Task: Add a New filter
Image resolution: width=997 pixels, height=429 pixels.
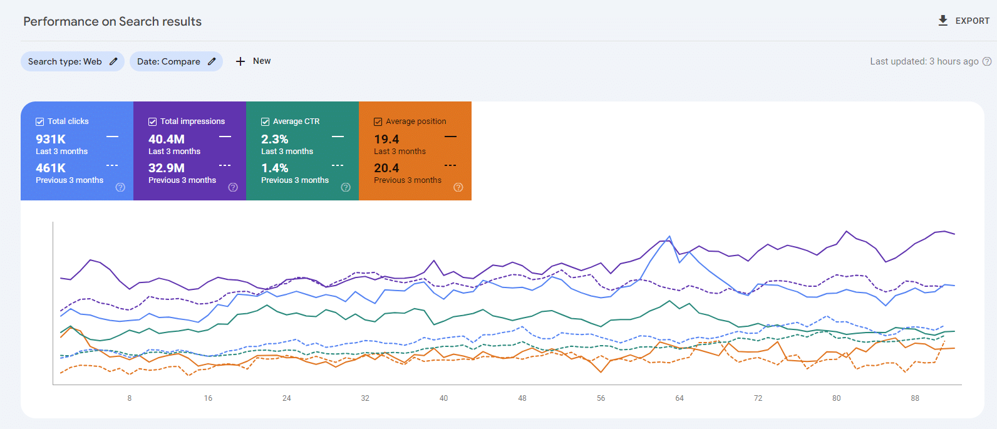Action: pos(254,61)
